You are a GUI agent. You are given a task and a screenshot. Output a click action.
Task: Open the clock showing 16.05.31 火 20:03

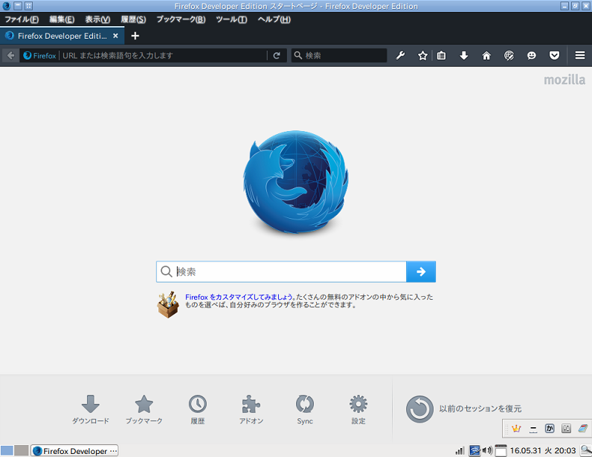tap(542, 450)
